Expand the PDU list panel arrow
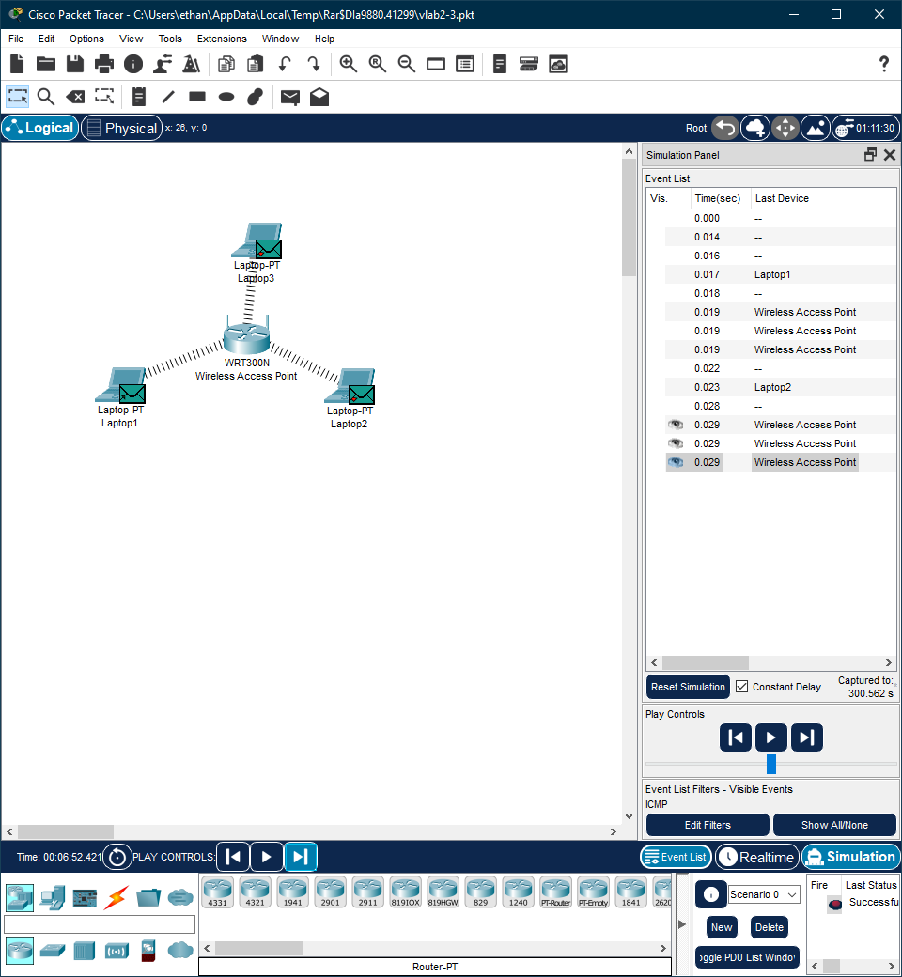Image resolution: width=902 pixels, height=977 pixels. pos(682,925)
